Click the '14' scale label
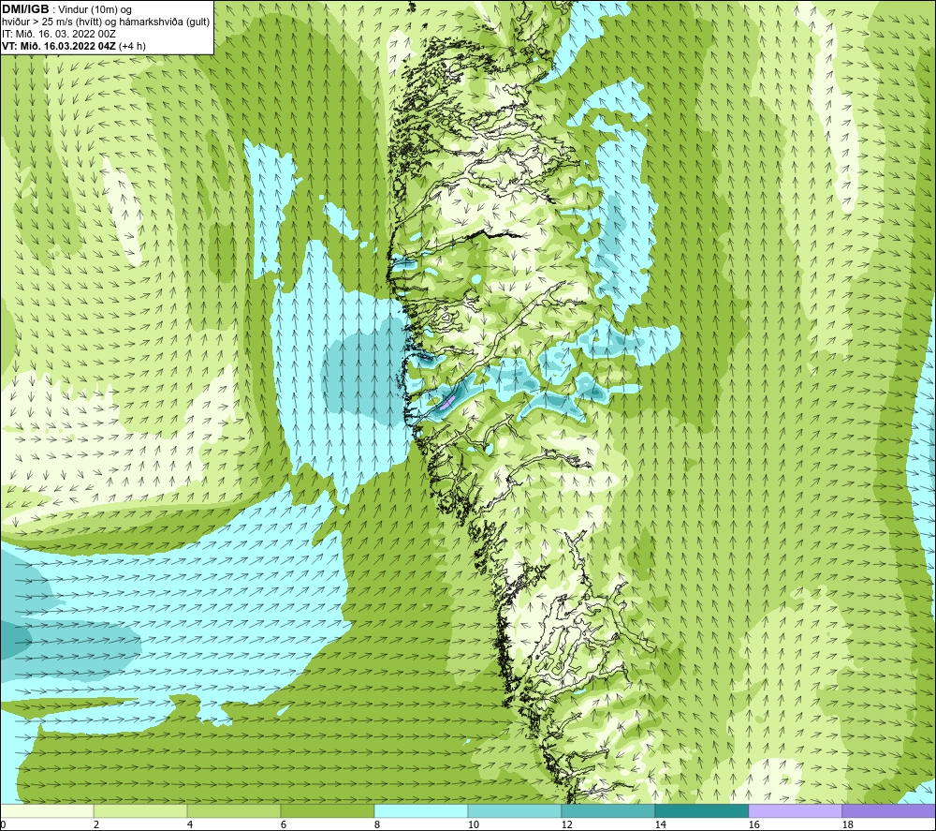 click(660, 824)
